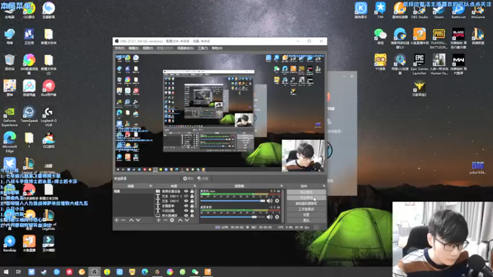Image resolution: width=493 pixels, height=277 pixels.
Task: Open 滤镜 (filters) button above the scene panels
Action: click(x=203, y=179)
